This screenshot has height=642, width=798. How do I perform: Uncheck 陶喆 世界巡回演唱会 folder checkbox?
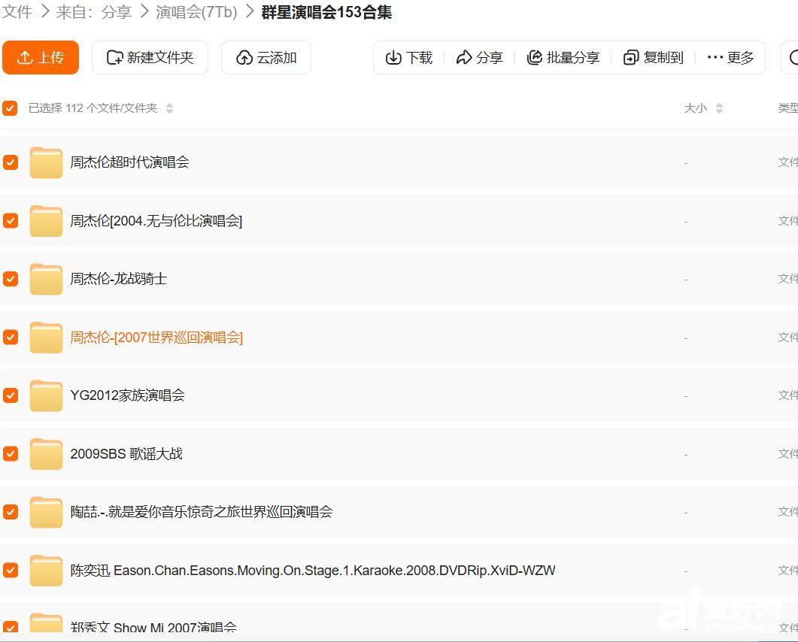tap(11, 512)
